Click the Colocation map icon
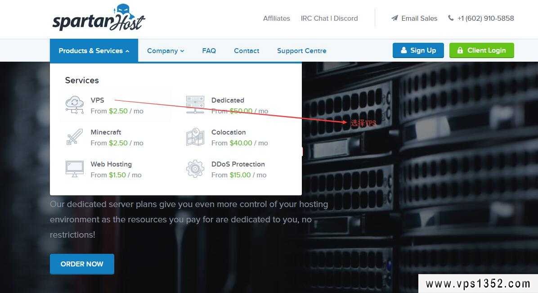Viewport: 538px width, 293px height. (x=195, y=136)
